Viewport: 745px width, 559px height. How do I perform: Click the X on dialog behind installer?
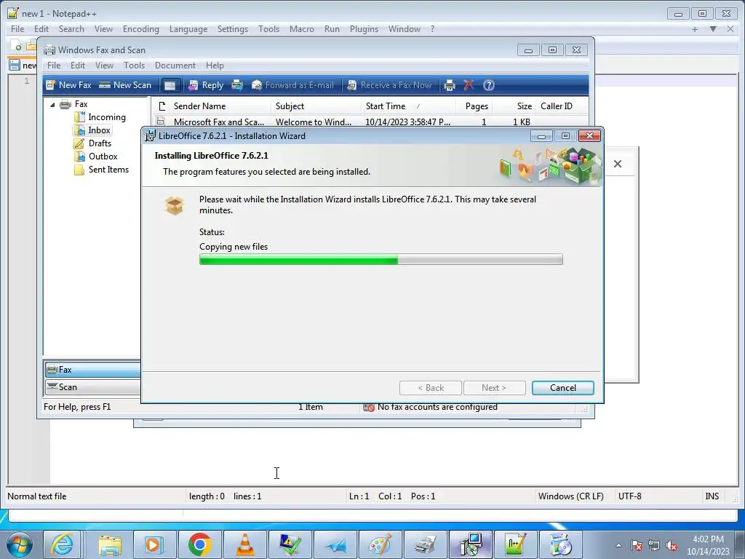(617, 164)
